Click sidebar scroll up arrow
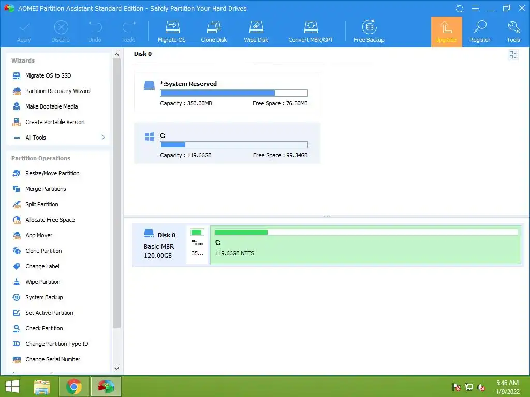 116,54
